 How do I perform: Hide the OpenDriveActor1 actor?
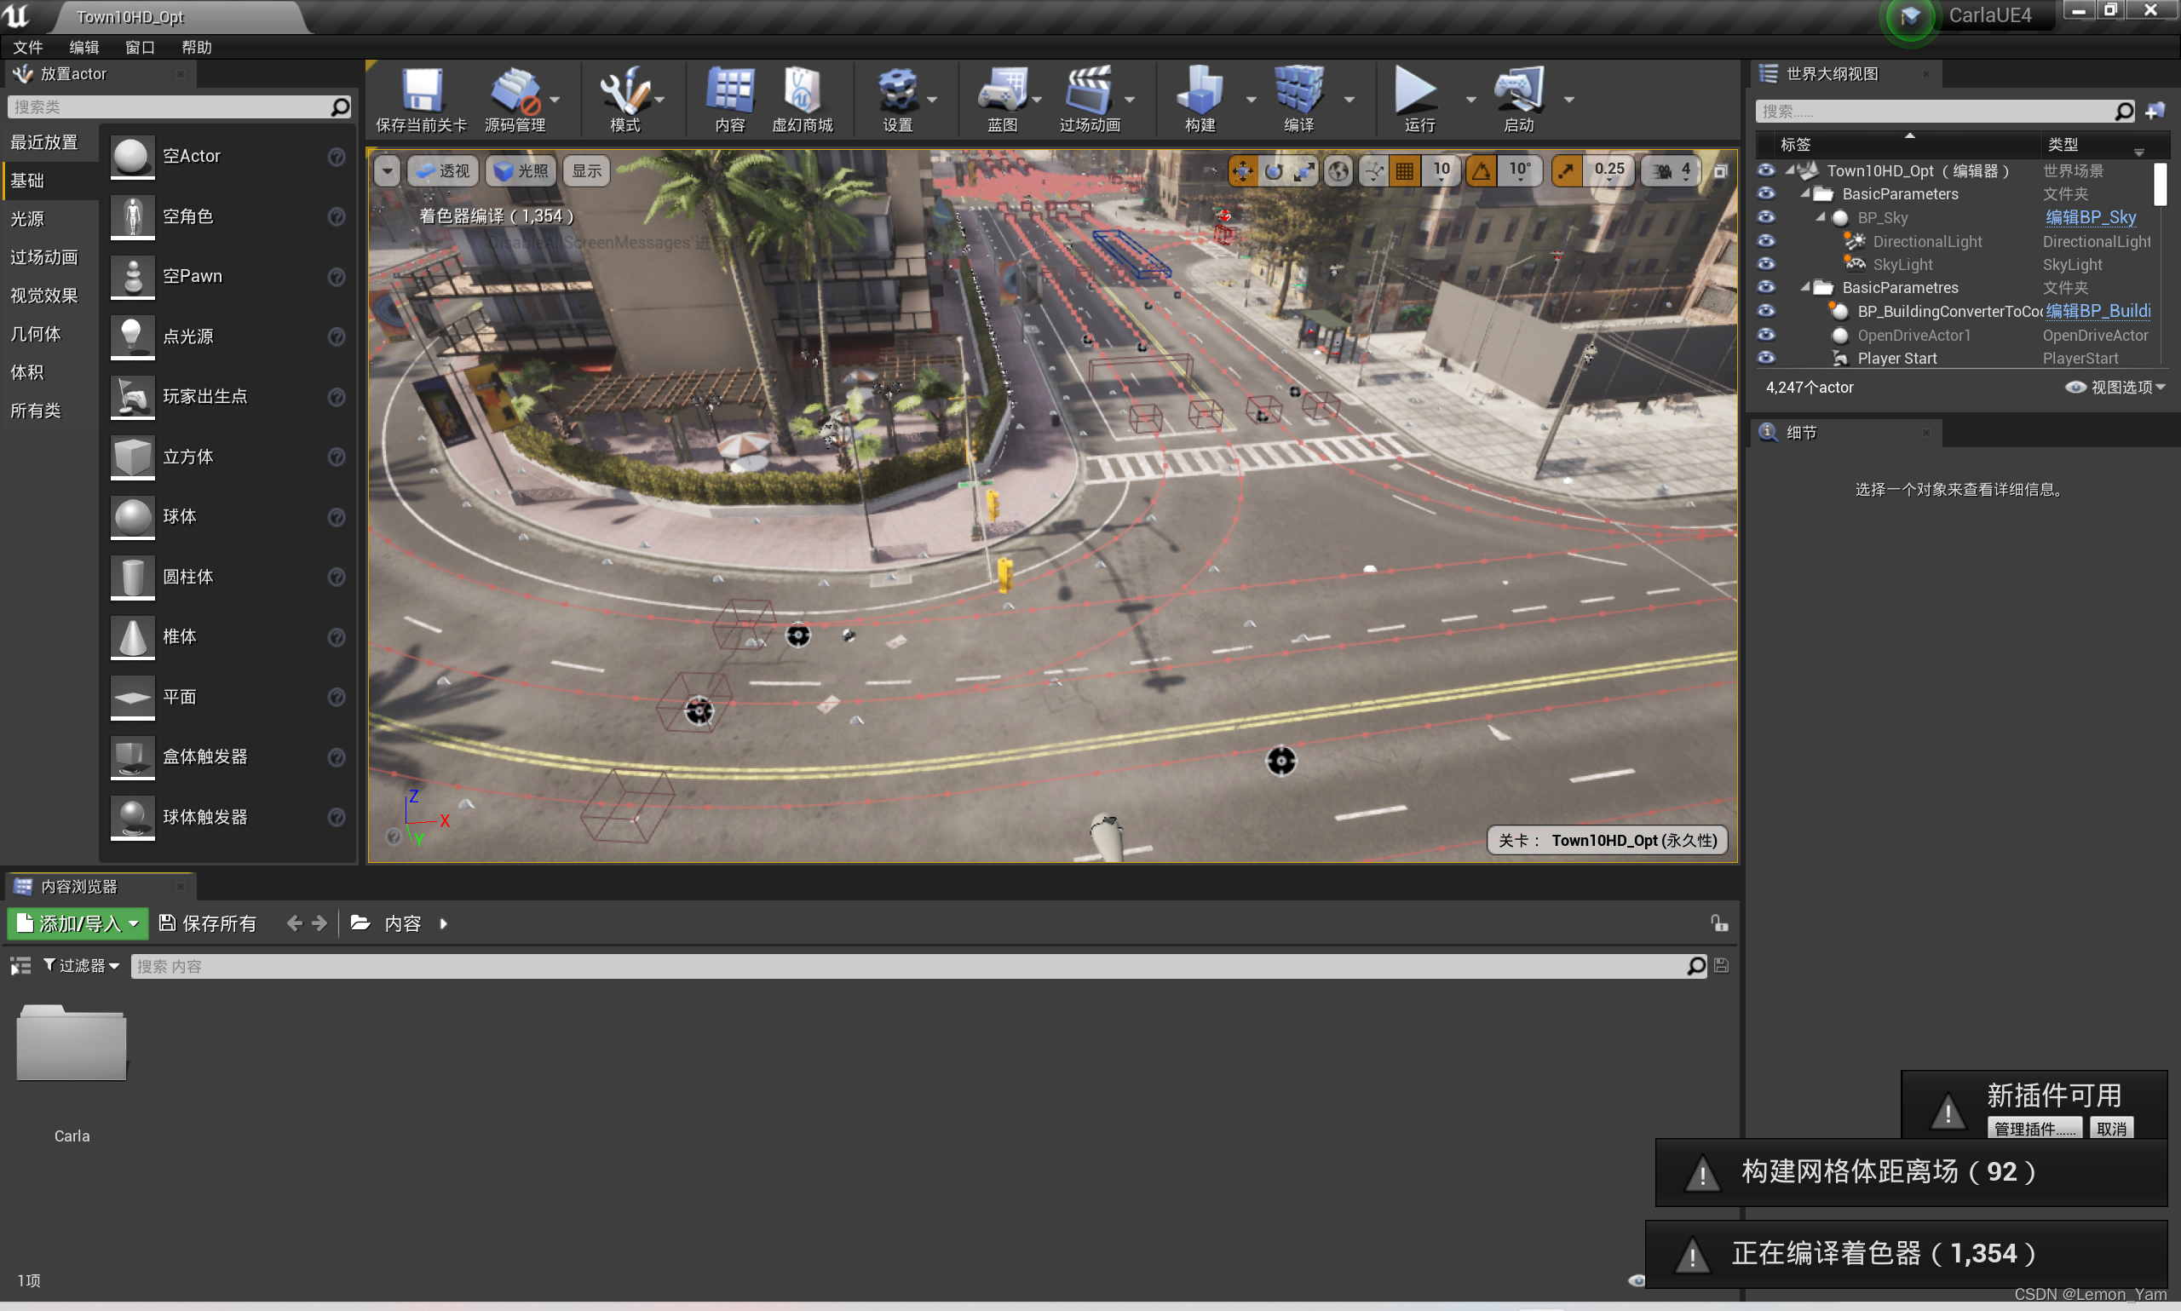(1766, 335)
